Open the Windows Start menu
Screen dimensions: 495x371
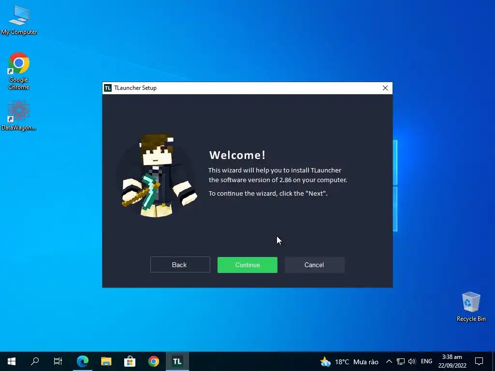pyautogui.click(x=12, y=361)
